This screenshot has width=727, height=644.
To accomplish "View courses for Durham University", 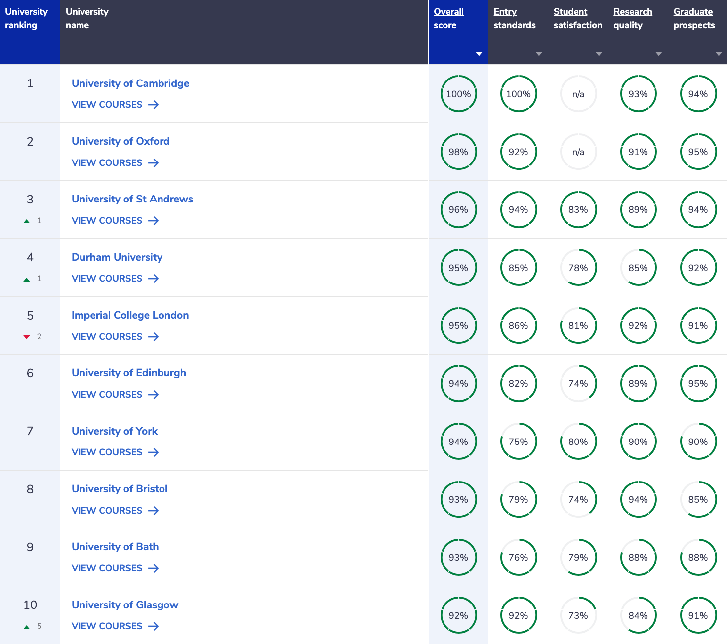I will click(115, 279).
